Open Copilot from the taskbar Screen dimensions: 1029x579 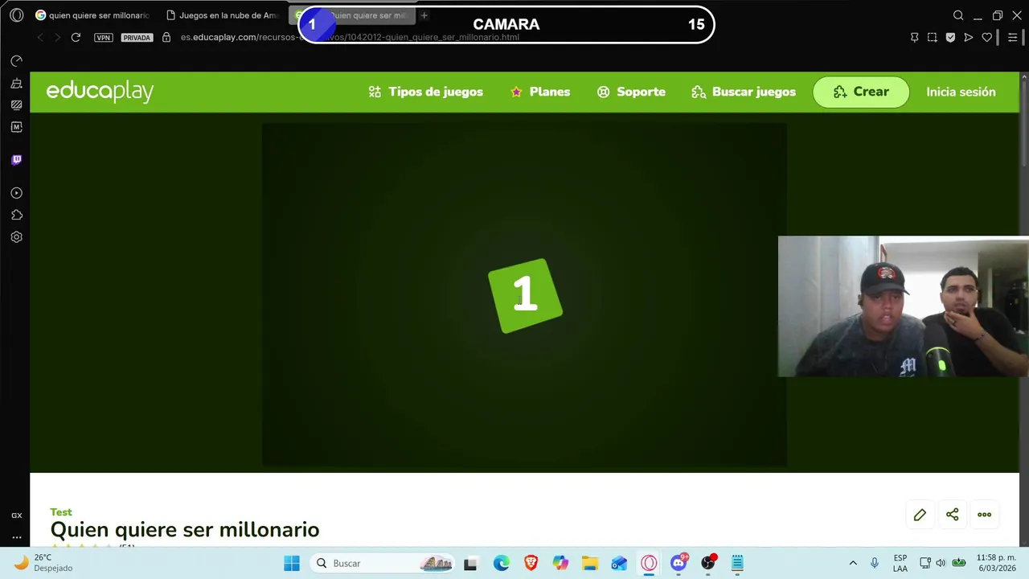(x=560, y=563)
